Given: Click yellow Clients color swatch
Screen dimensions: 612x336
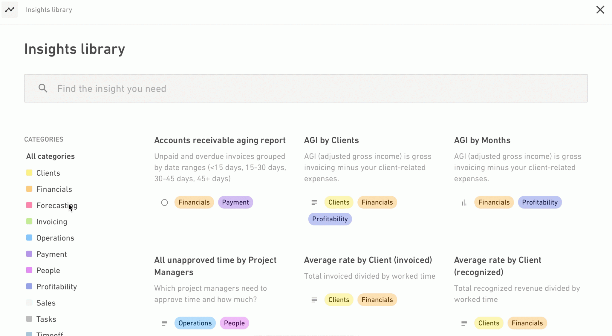Looking at the screenshot, I should [29, 173].
